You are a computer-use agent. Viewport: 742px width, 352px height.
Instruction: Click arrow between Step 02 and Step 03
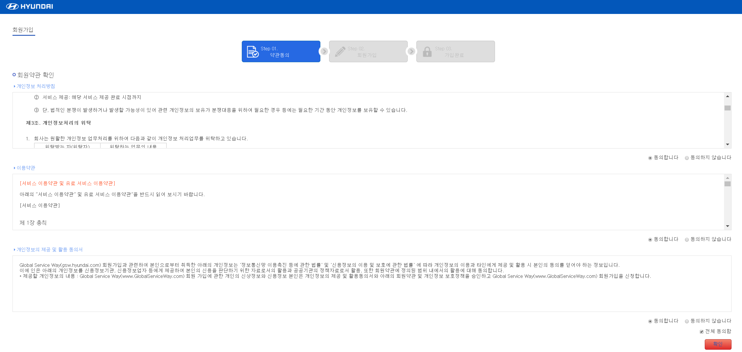pos(411,51)
